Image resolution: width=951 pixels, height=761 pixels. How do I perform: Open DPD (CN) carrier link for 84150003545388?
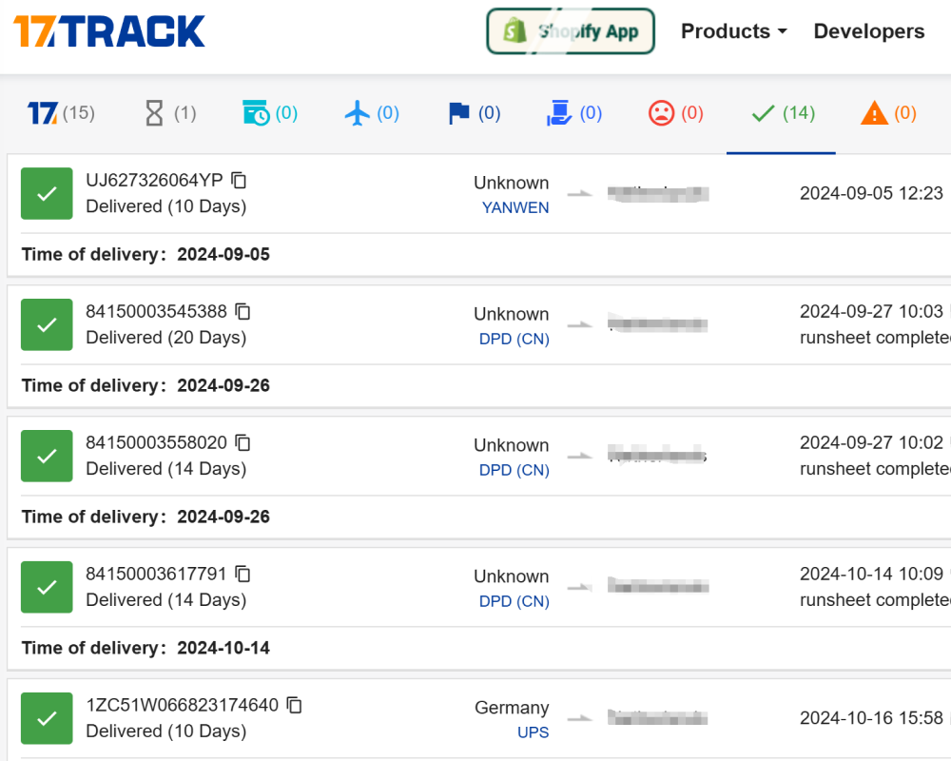click(514, 339)
